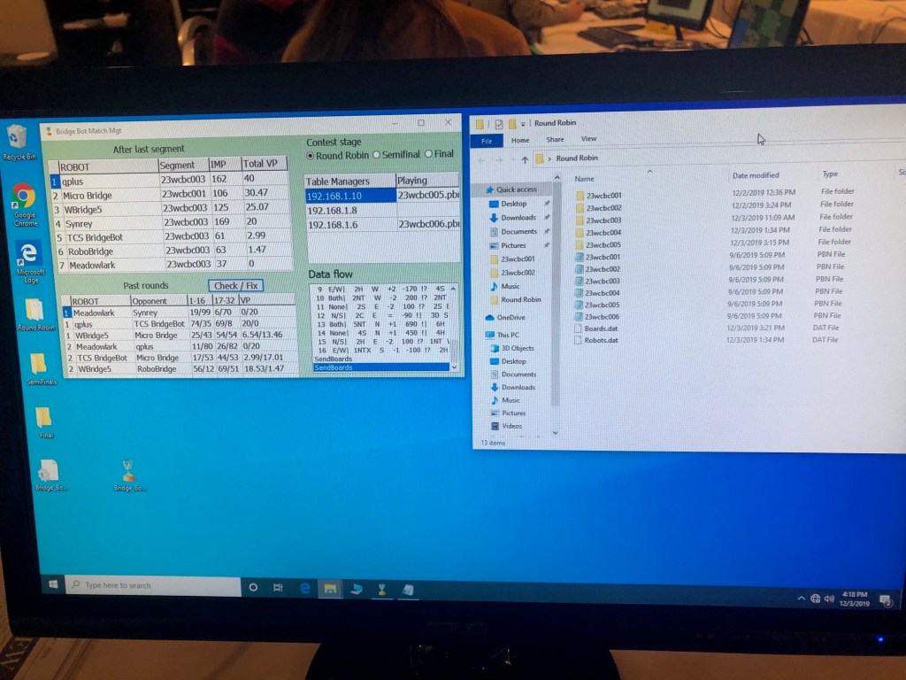The height and width of the screenshot is (680, 906).
Task: Switch to the View ribbon tab
Action: [x=588, y=139]
